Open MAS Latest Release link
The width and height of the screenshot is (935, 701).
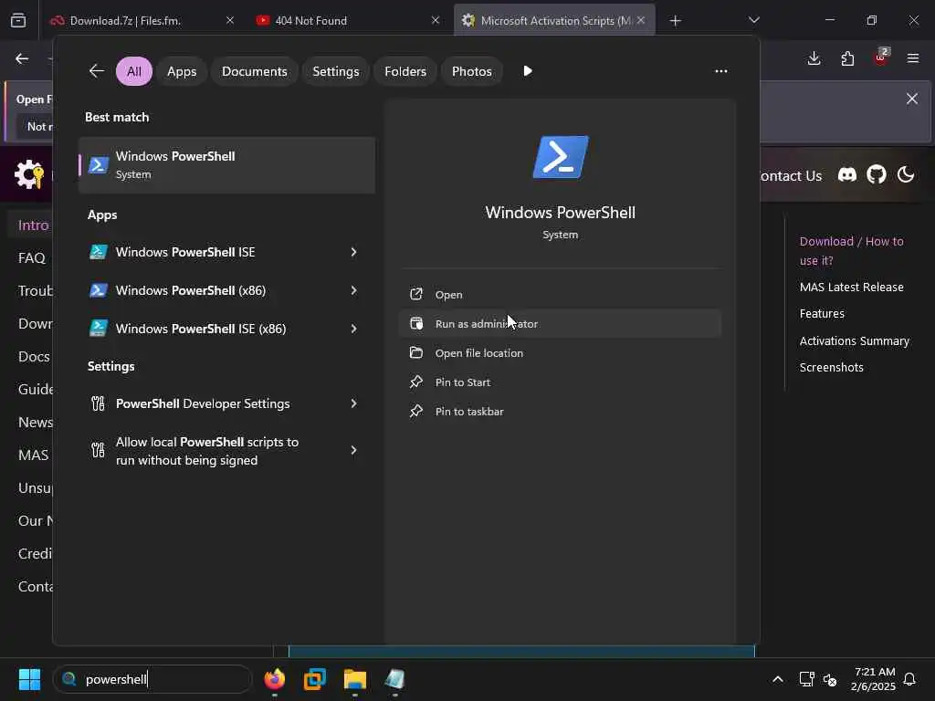pyautogui.click(x=852, y=287)
